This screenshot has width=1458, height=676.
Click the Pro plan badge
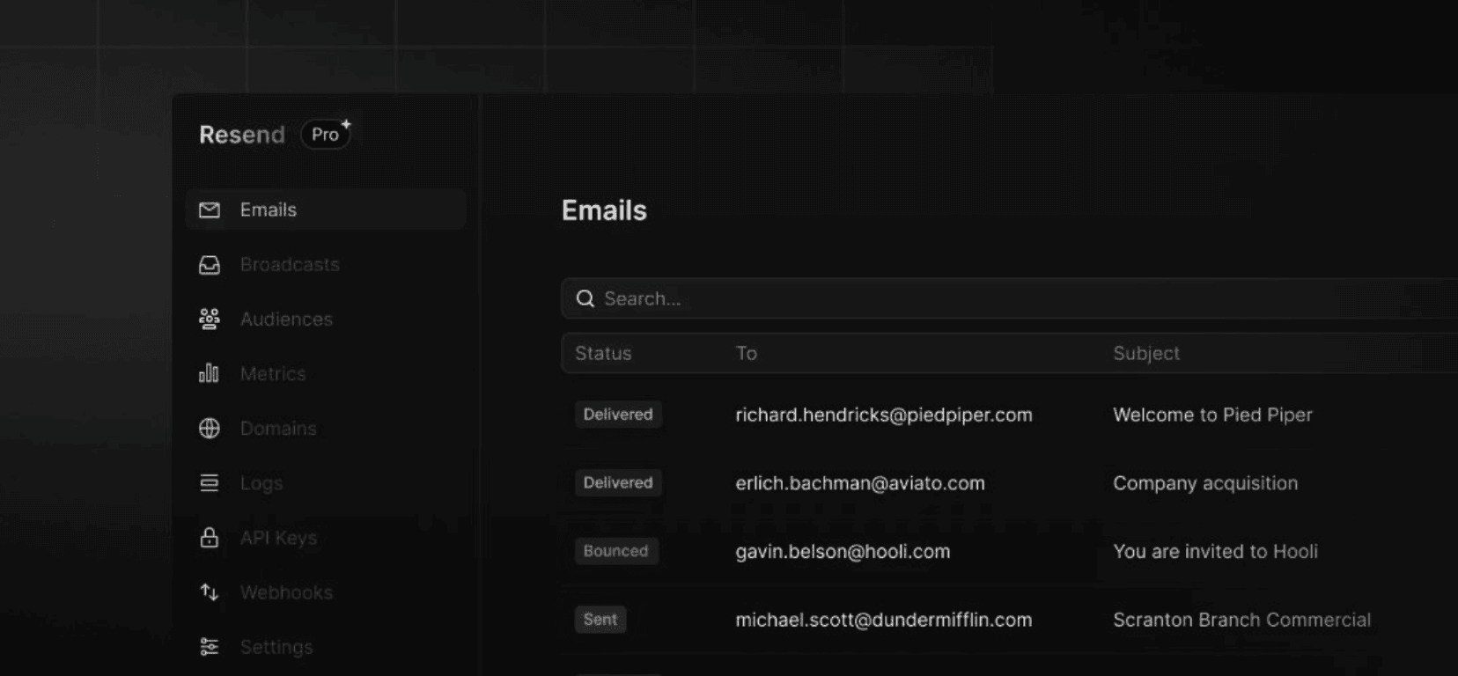326,135
